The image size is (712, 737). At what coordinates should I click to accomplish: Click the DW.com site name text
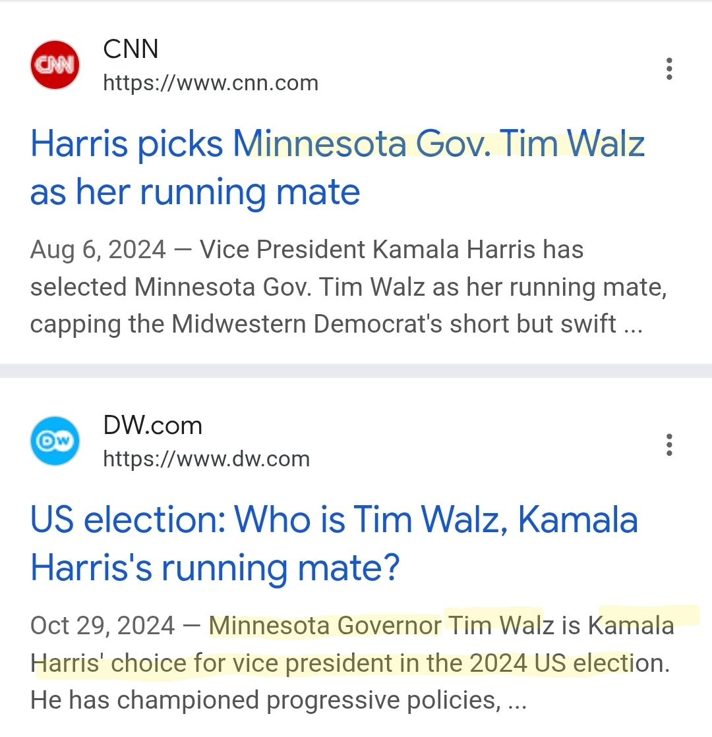point(152,425)
